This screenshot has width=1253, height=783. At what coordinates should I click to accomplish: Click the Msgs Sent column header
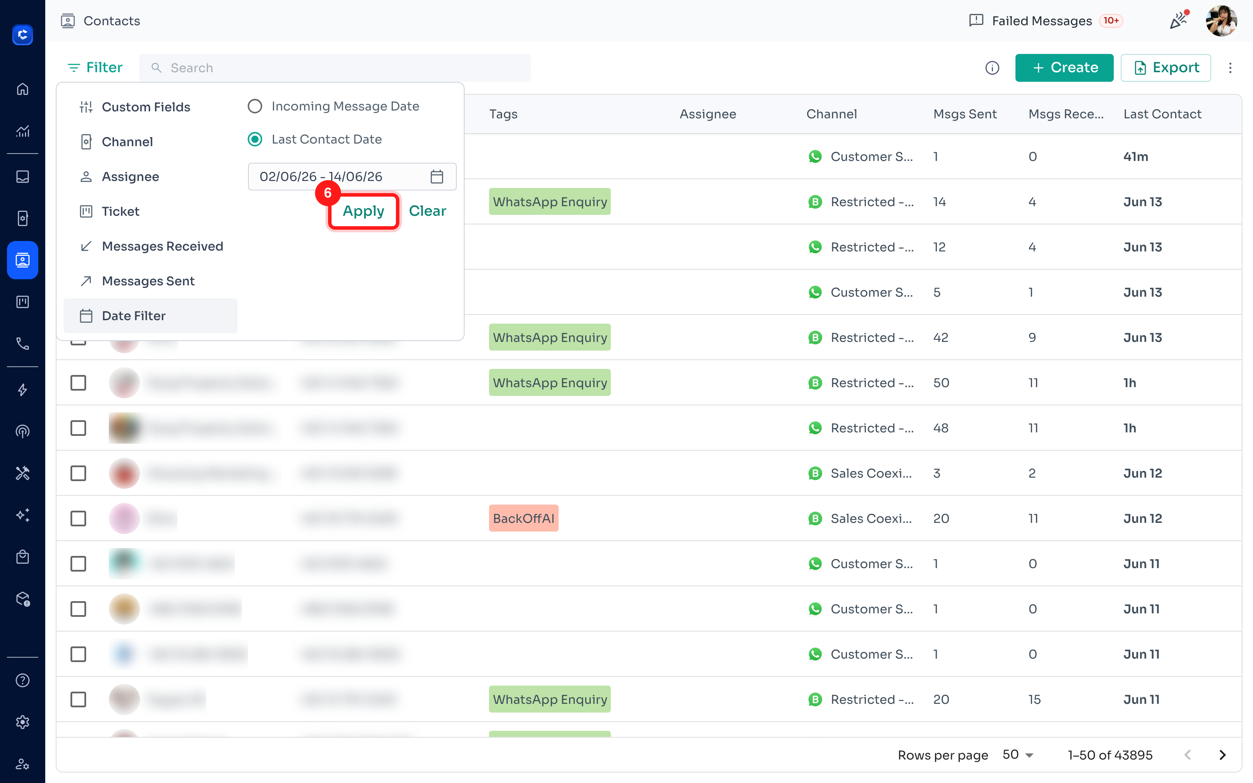coord(965,114)
